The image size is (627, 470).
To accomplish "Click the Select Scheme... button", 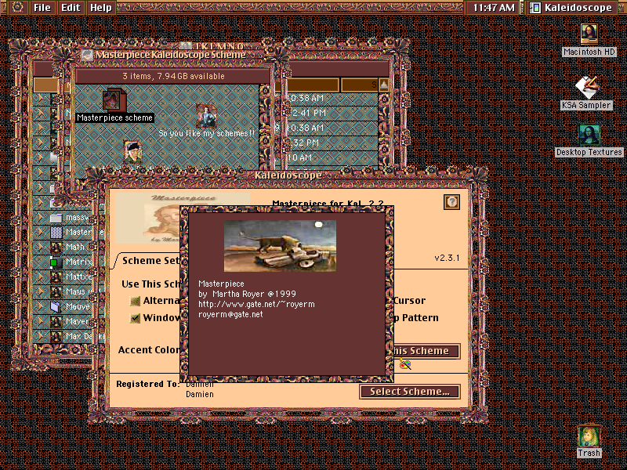I will coord(410,392).
